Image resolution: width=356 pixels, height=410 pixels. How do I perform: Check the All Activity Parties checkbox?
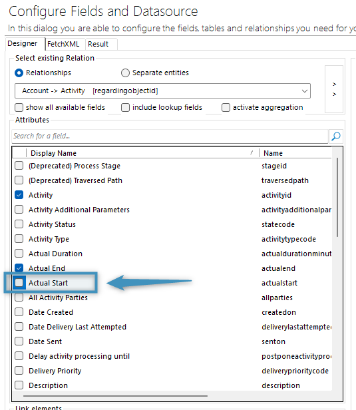(19, 298)
